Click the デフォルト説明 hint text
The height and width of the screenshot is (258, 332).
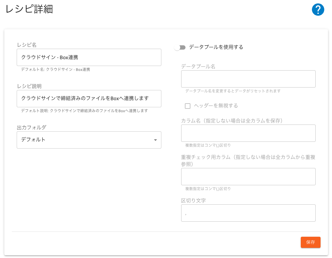pyautogui.click(x=84, y=111)
